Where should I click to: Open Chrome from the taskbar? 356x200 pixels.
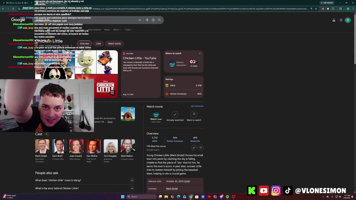191,197
